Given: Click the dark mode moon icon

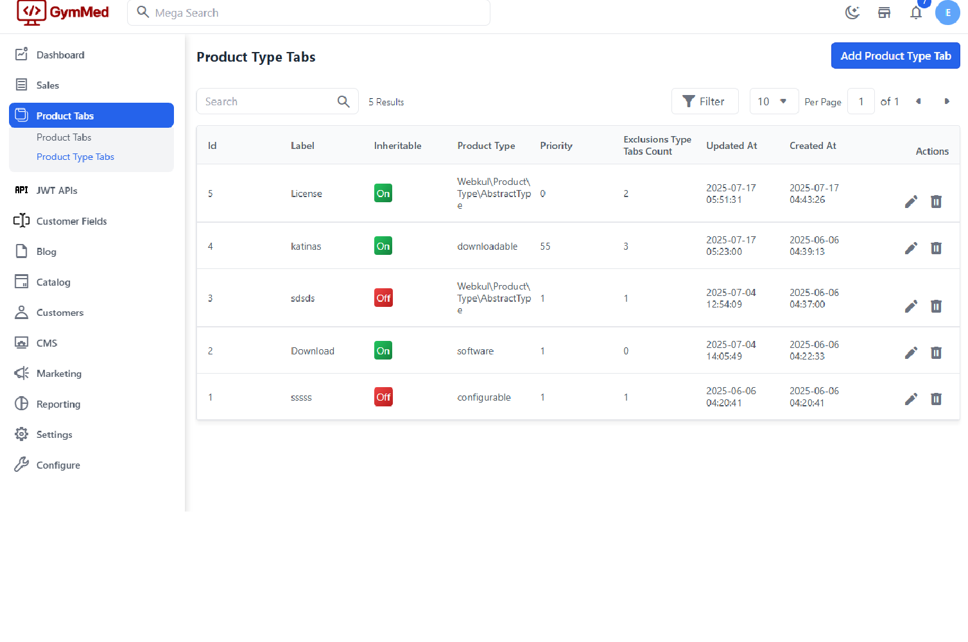Looking at the screenshot, I should click(x=852, y=13).
